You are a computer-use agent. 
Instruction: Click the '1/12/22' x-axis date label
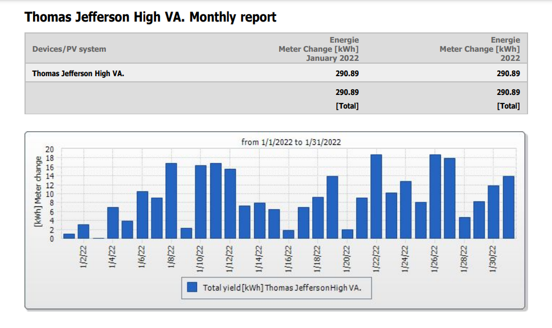point(230,259)
